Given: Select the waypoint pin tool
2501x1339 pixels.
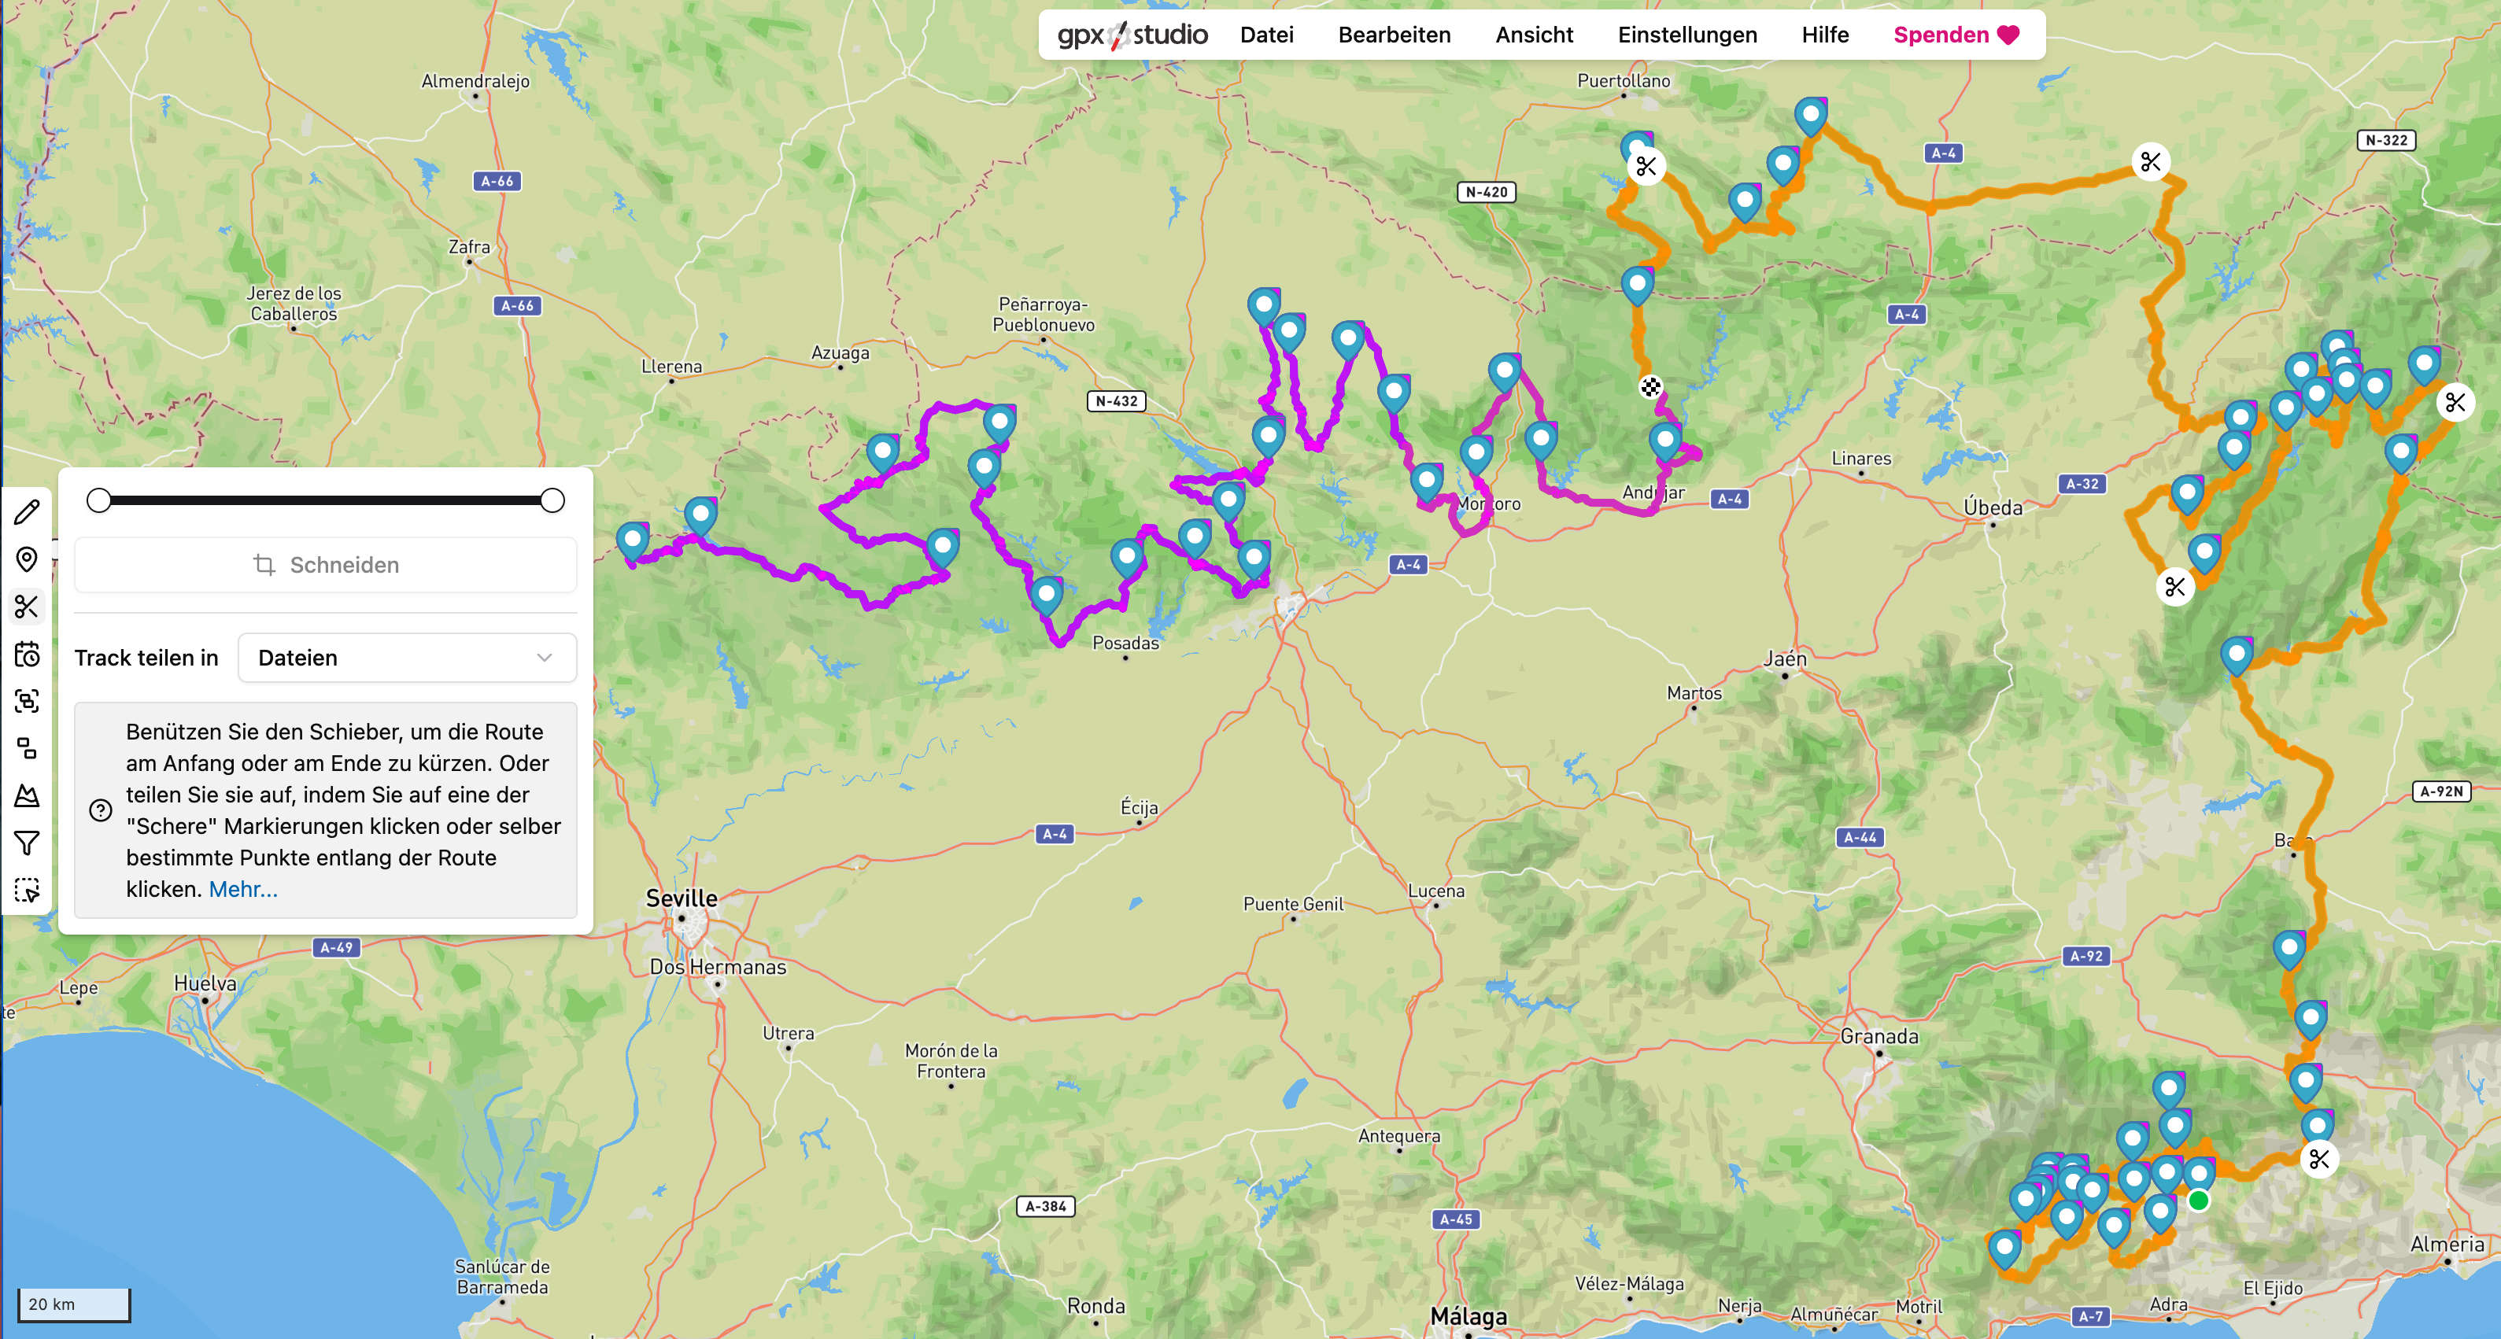Looking at the screenshot, I should [28, 560].
